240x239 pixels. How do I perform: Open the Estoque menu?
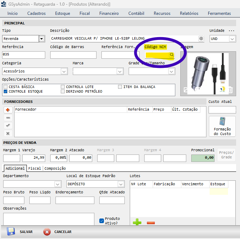click(x=63, y=13)
